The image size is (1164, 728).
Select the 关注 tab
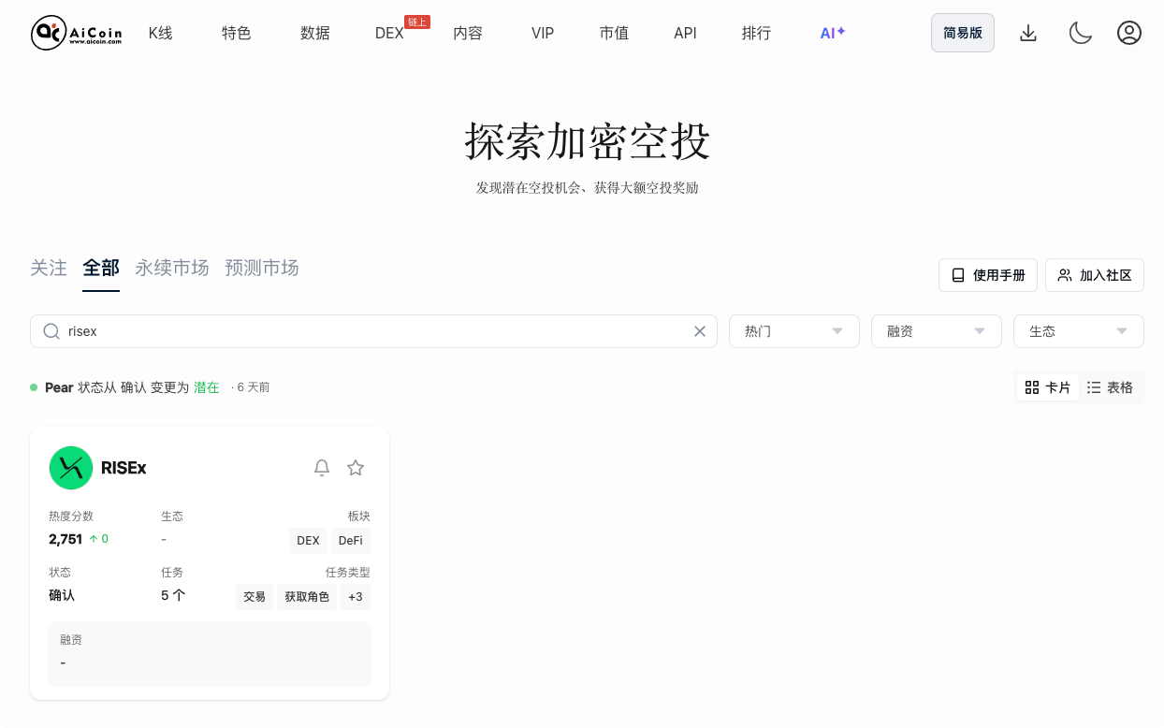point(49,268)
